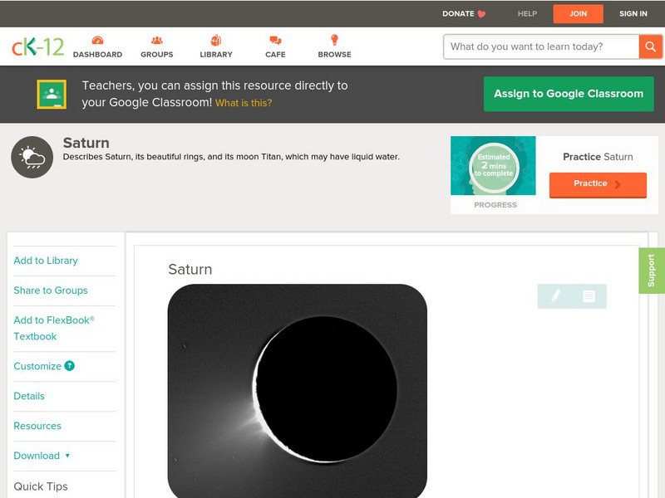
Task: Click the Saturn article heading
Action: pyautogui.click(x=190, y=269)
